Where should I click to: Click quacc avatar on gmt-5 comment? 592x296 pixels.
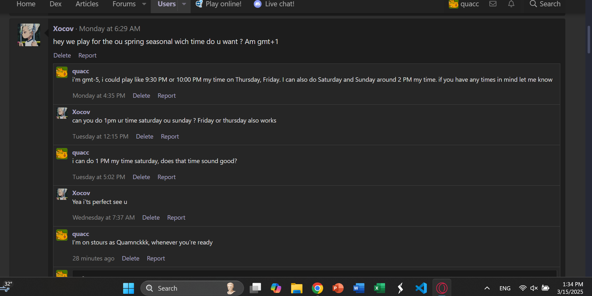coord(62,72)
